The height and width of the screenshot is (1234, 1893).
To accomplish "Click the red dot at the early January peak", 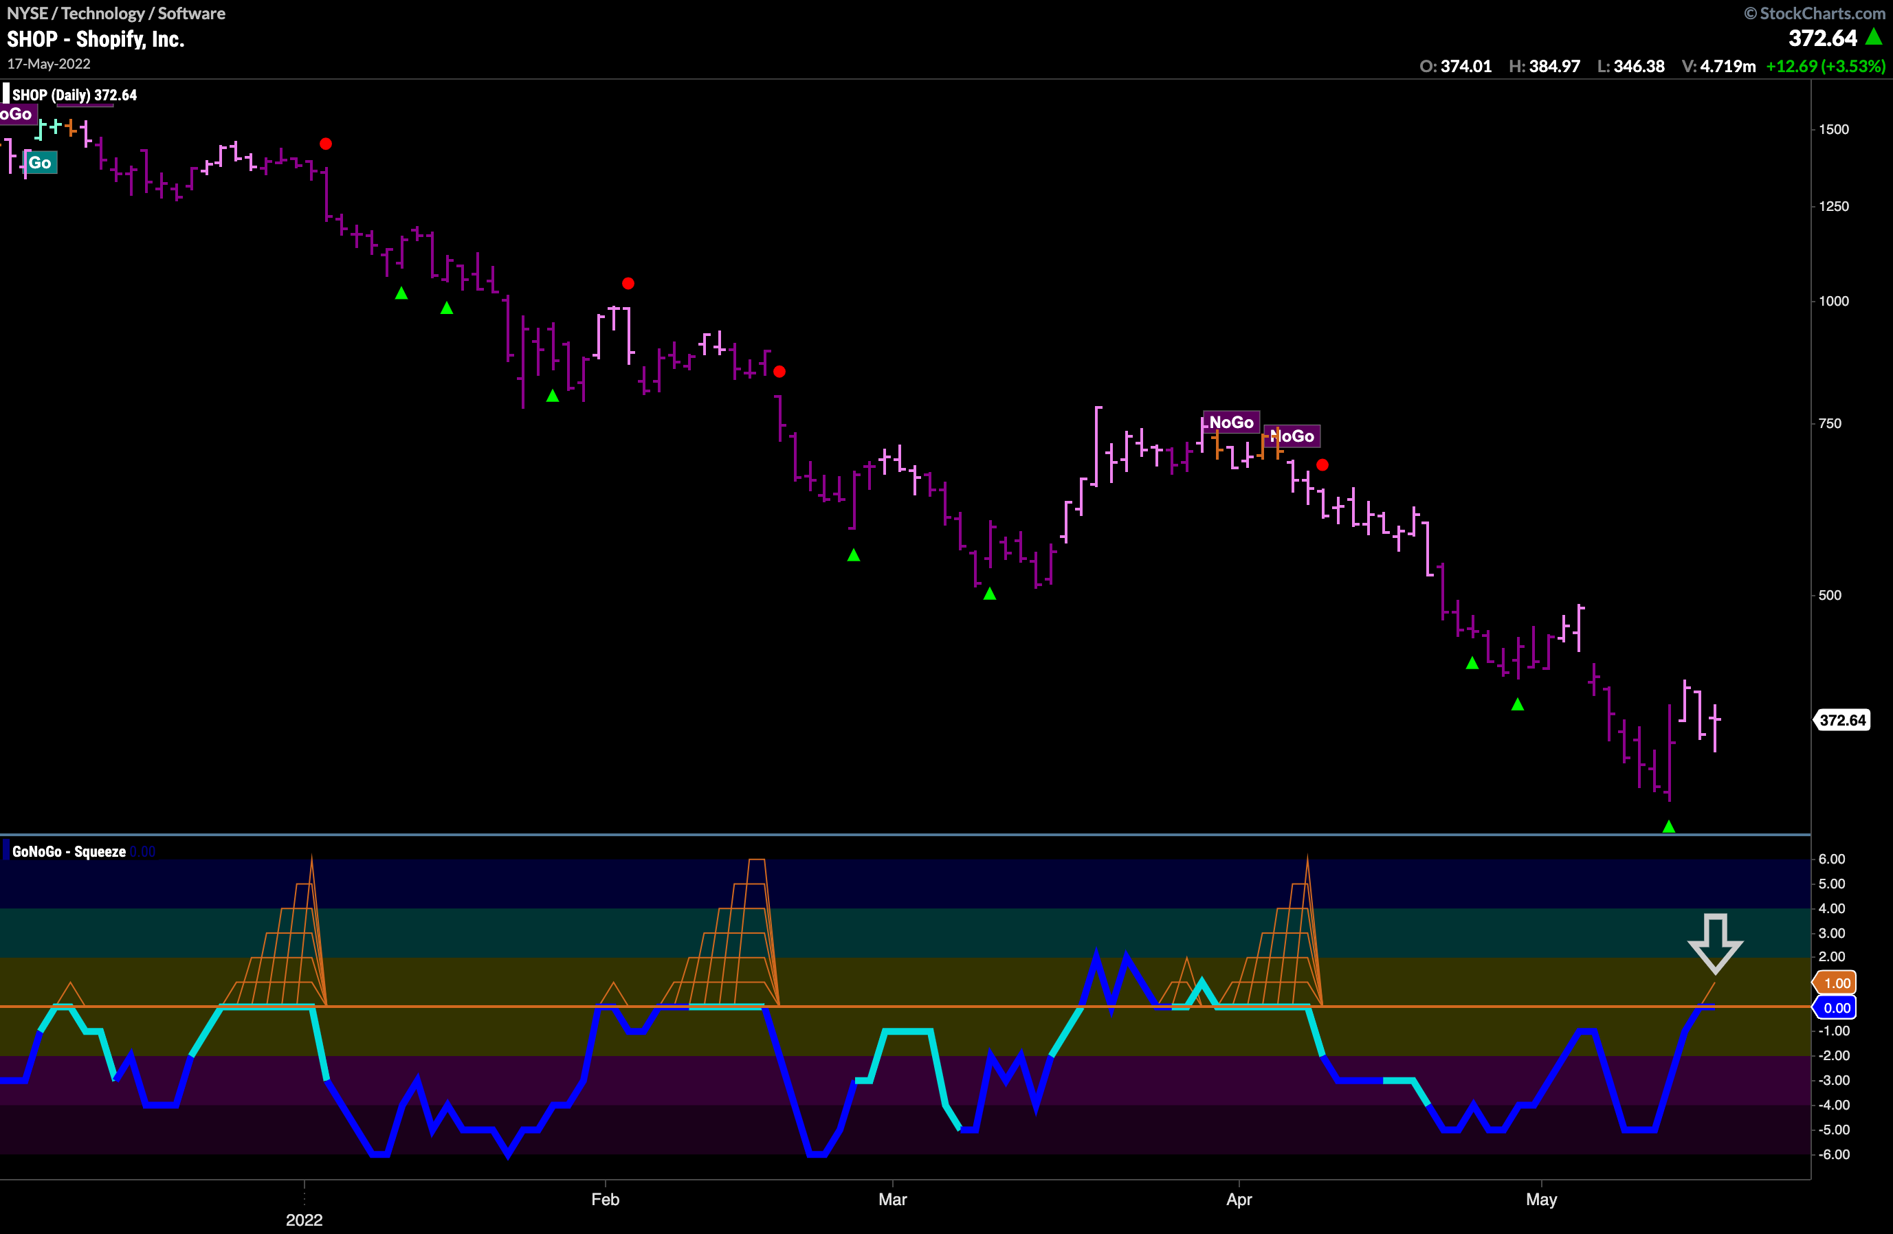I will [x=325, y=144].
